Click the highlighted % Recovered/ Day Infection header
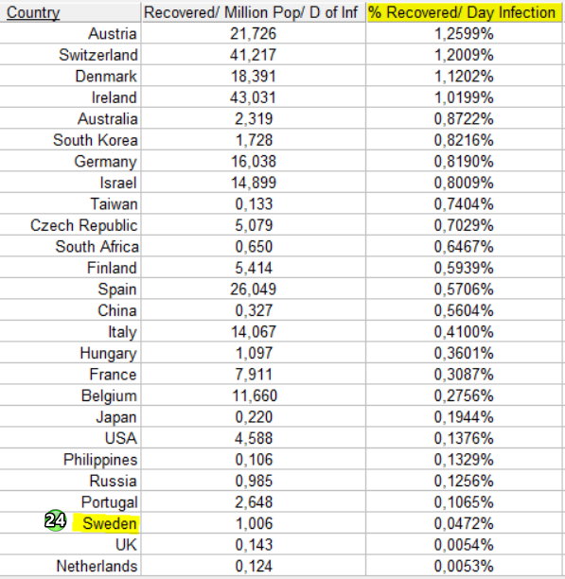The height and width of the screenshot is (579, 565). tap(464, 12)
